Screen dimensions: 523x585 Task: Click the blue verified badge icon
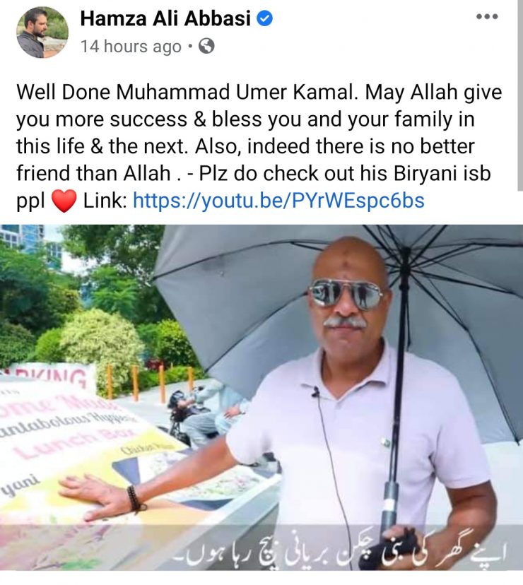tap(264, 18)
